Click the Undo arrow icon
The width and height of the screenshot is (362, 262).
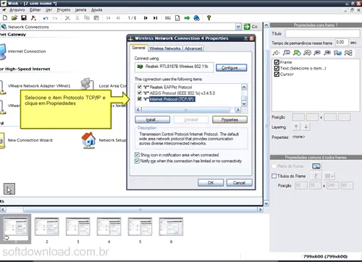pos(46,18)
